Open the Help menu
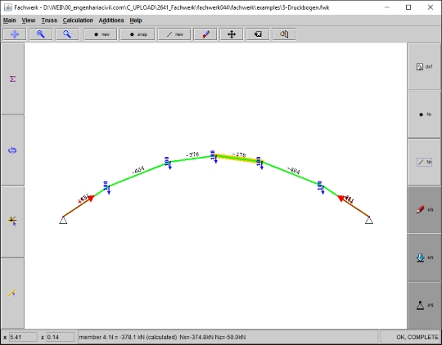This screenshot has height=345, width=442. point(136,20)
